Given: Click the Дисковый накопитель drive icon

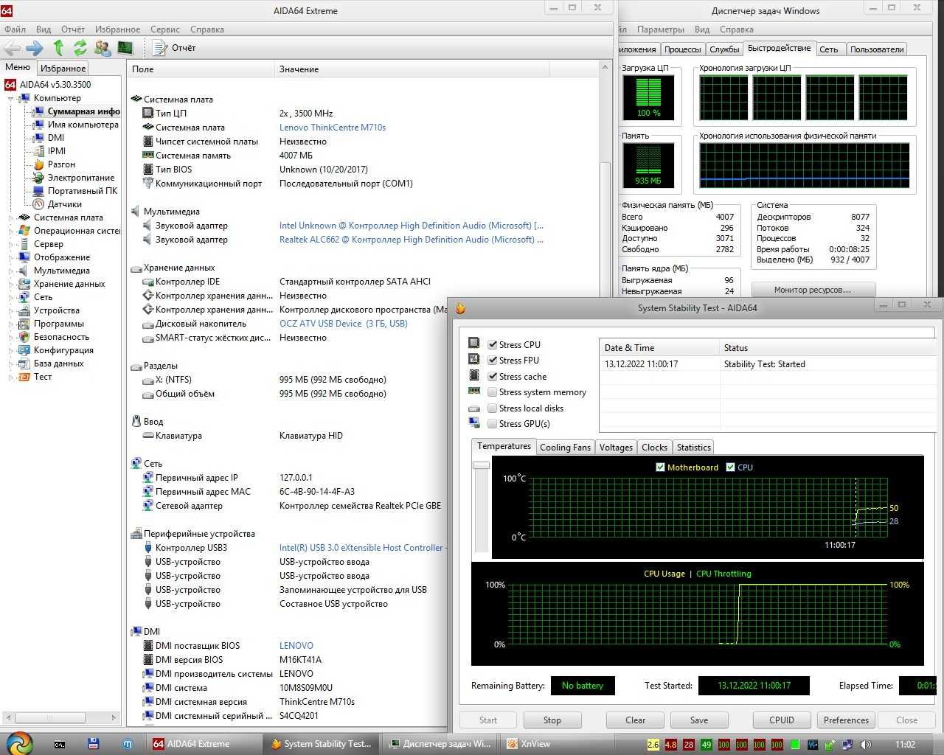Looking at the screenshot, I should 147,324.
